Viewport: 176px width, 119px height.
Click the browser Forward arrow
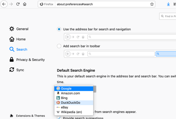(x=11, y=4)
